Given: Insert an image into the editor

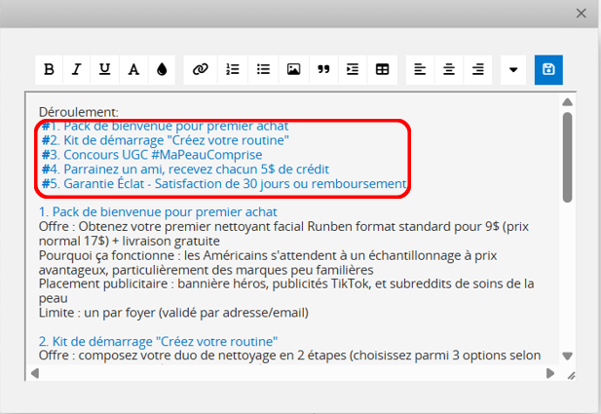Looking at the screenshot, I should click(x=292, y=69).
